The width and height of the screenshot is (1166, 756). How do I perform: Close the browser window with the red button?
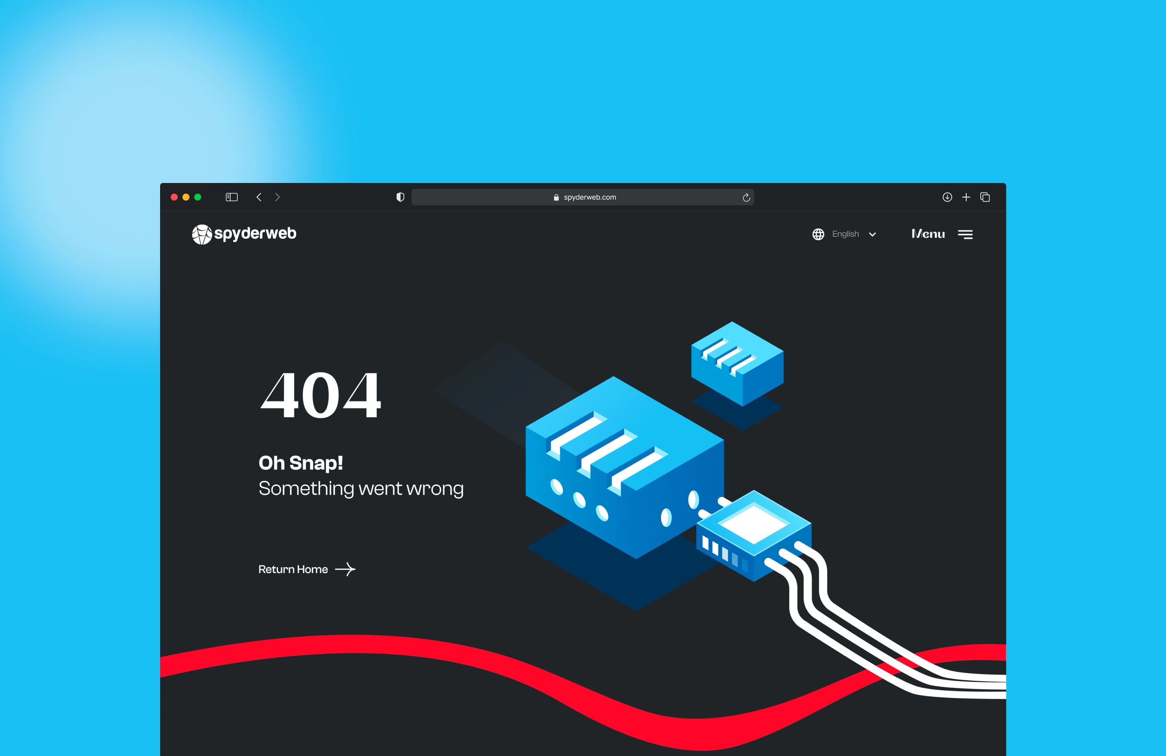174,197
